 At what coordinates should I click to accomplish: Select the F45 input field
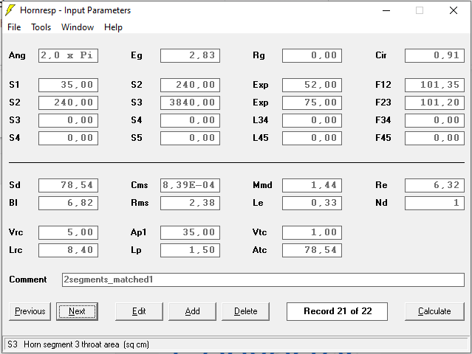pos(434,138)
